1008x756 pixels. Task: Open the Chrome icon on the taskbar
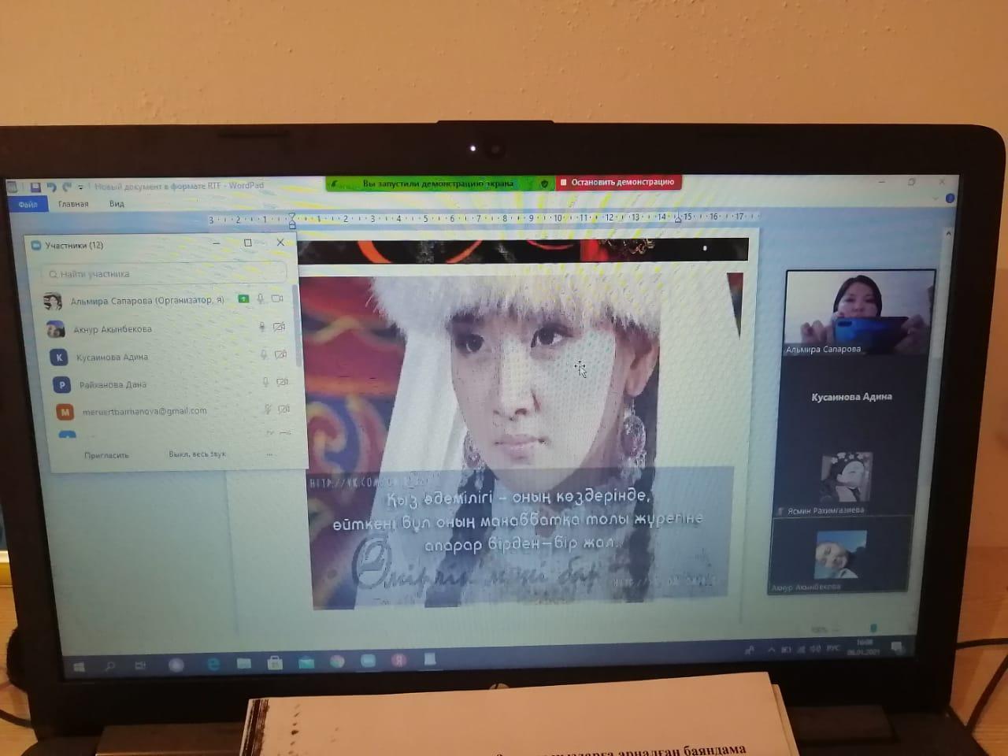click(x=337, y=661)
